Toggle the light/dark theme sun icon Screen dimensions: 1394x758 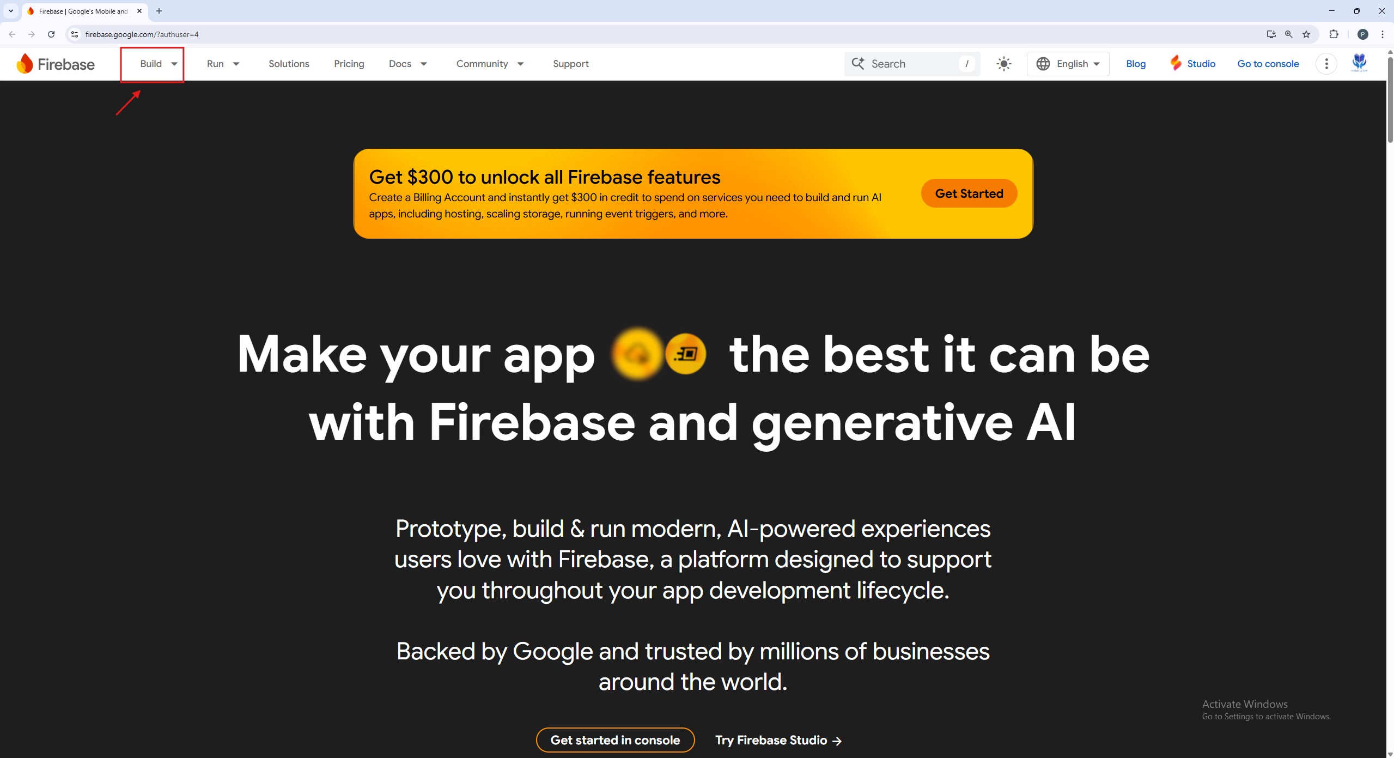tap(1003, 64)
